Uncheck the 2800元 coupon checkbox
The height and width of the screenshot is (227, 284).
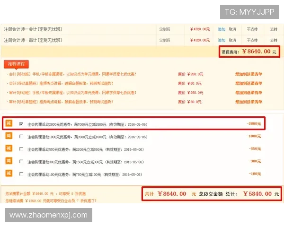click(21, 124)
